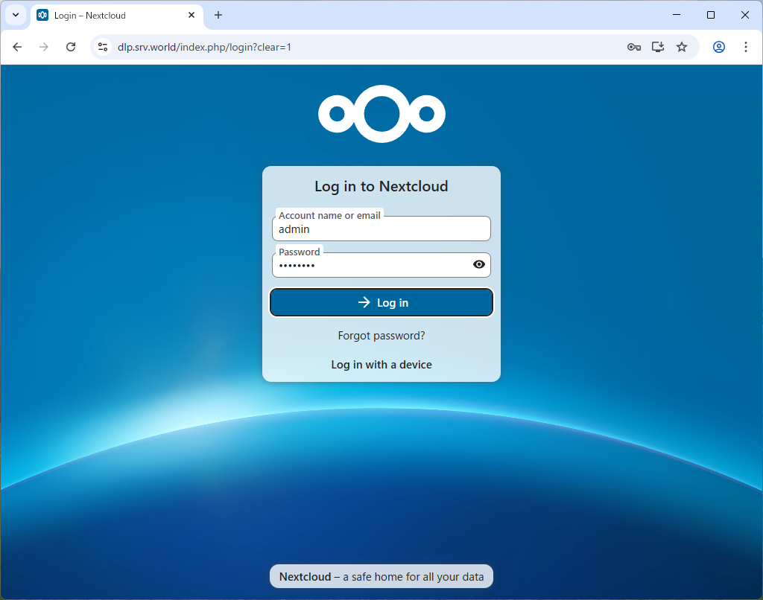This screenshot has width=763, height=600.
Task: Click the Nextcloud logo above login form
Action: pyautogui.click(x=381, y=114)
